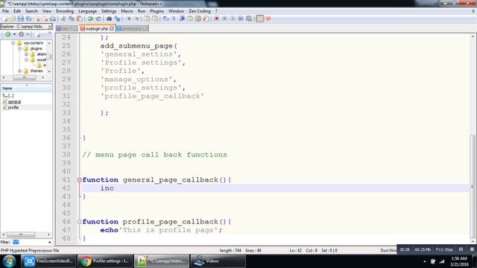The width and height of the screenshot is (477, 268).
Task: Toggle Synchronize Horizontal Scrolling
Action: pyautogui.click(x=155, y=19)
